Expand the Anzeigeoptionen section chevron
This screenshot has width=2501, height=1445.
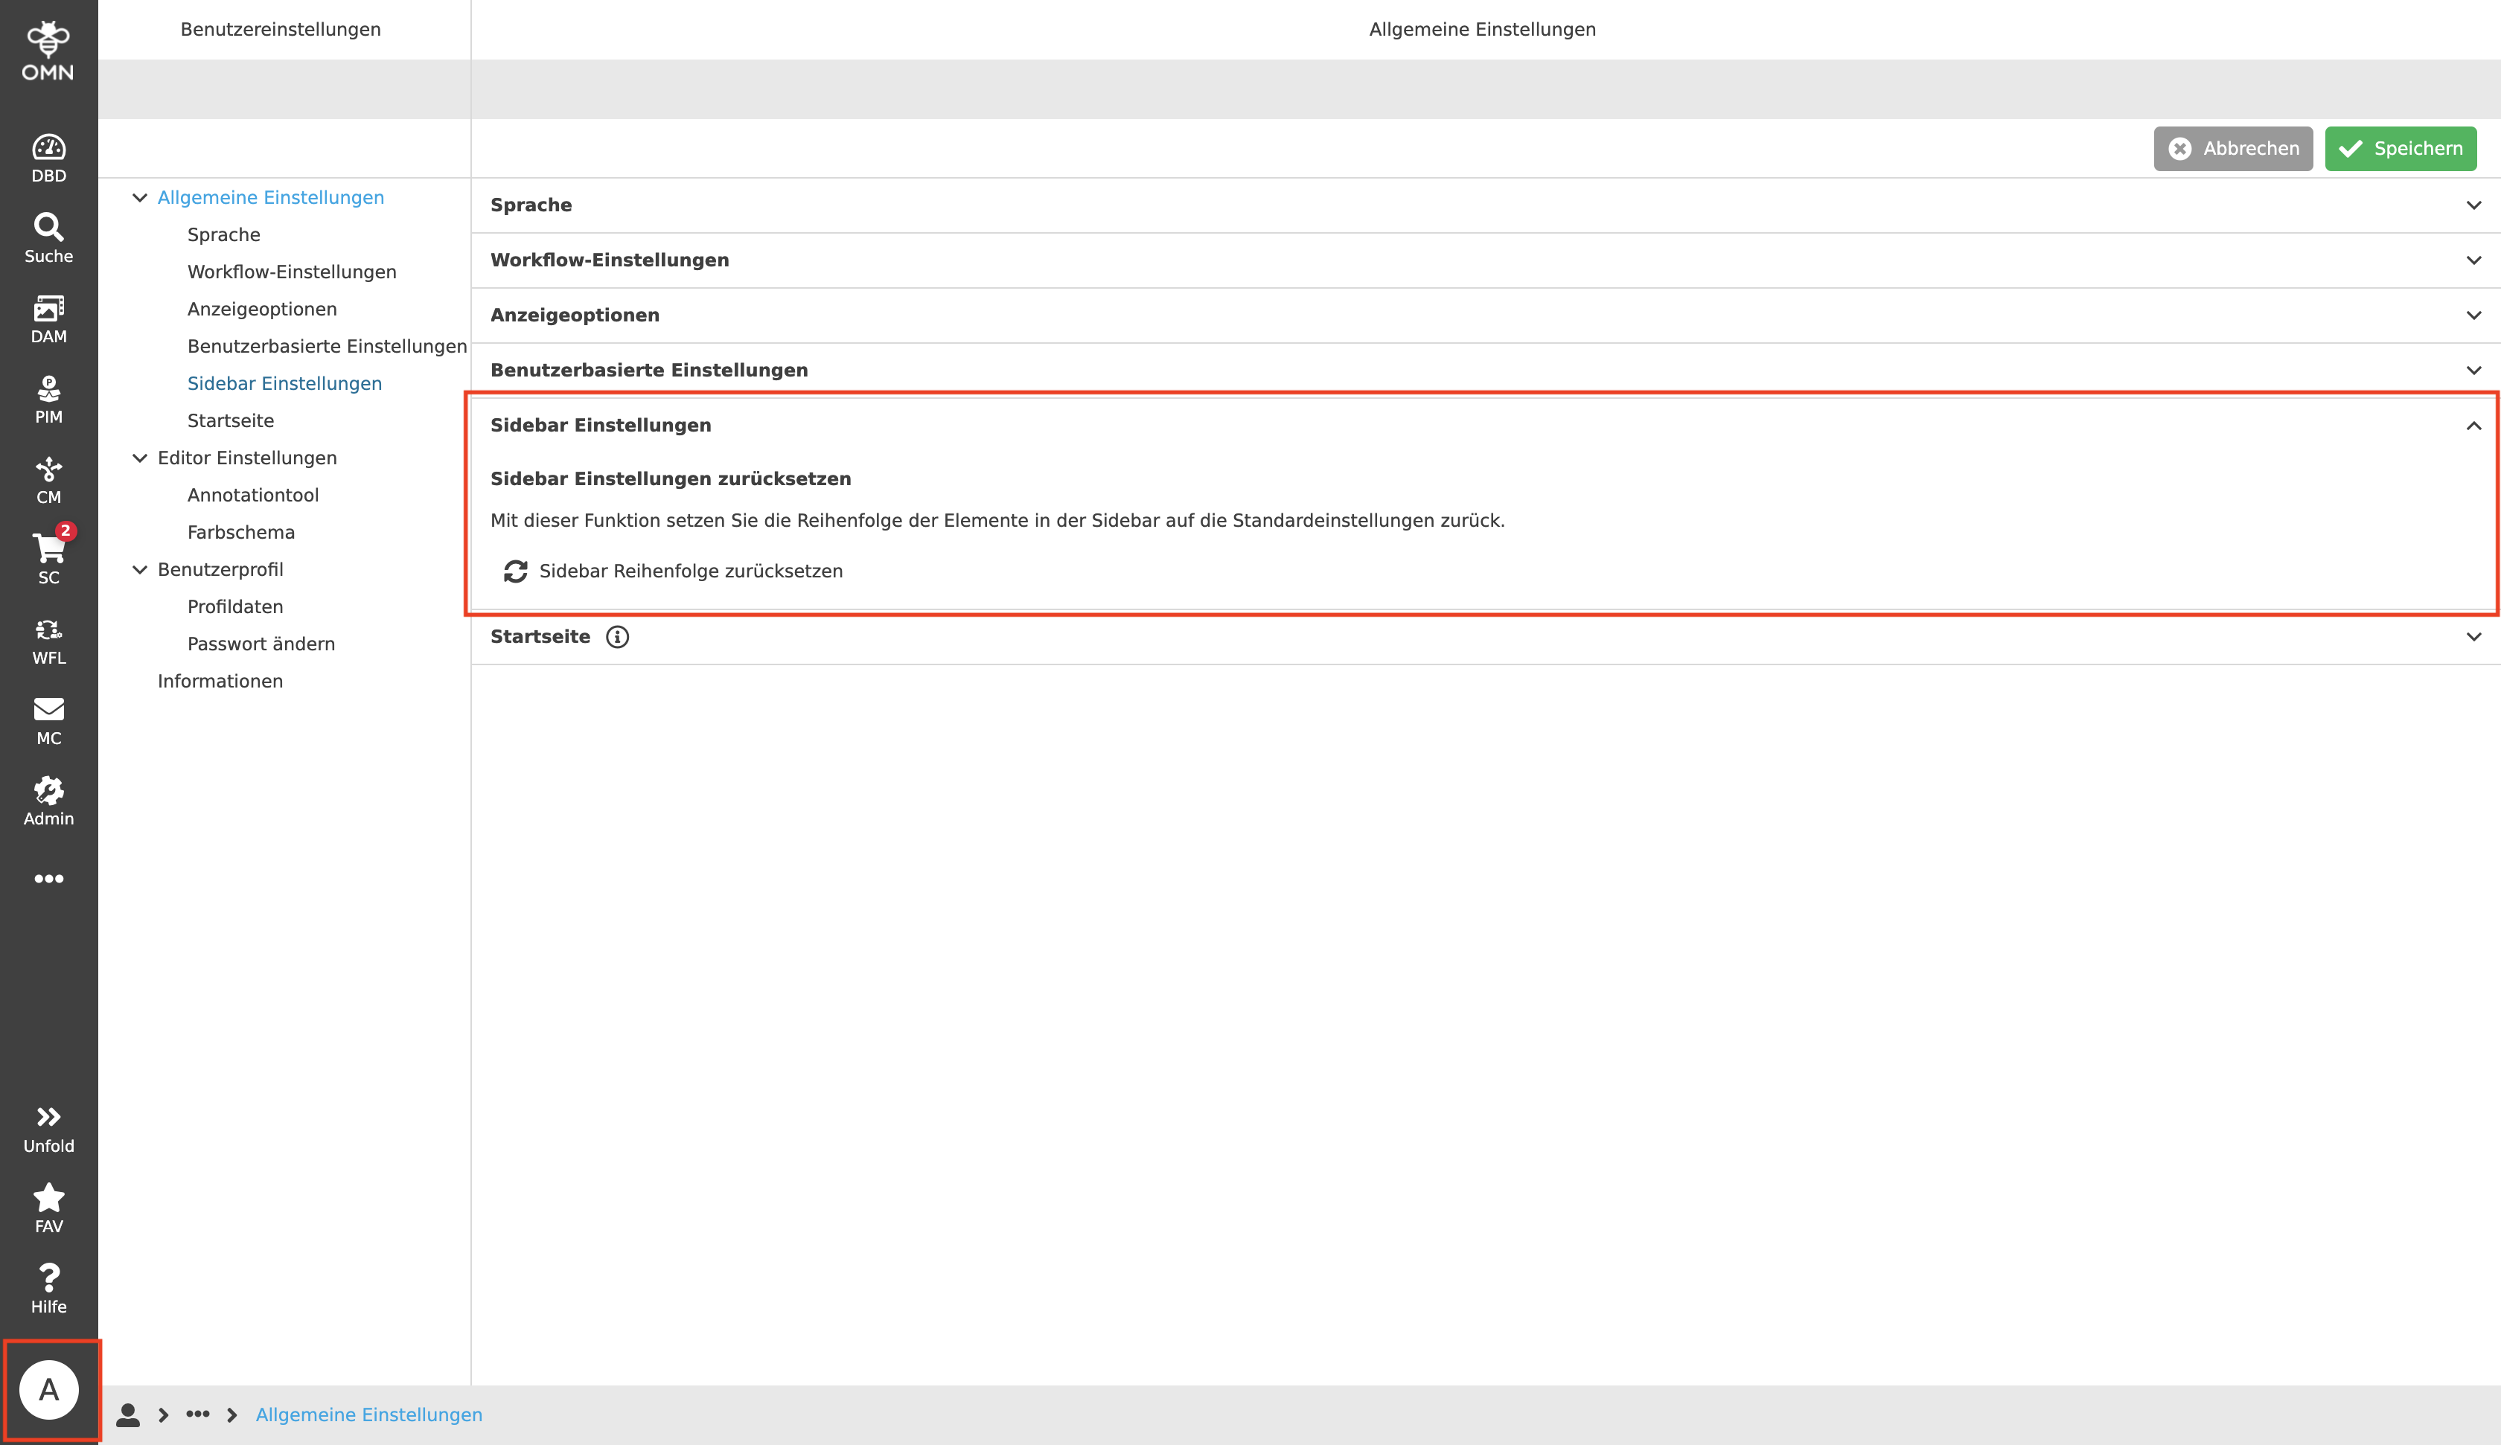point(2472,315)
